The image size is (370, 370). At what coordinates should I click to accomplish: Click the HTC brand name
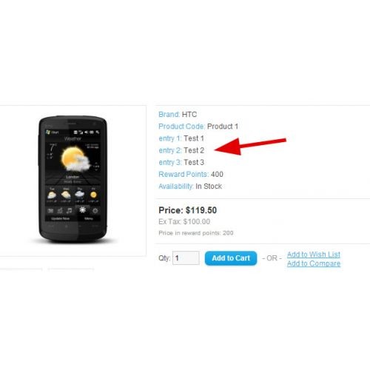[189, 115]
